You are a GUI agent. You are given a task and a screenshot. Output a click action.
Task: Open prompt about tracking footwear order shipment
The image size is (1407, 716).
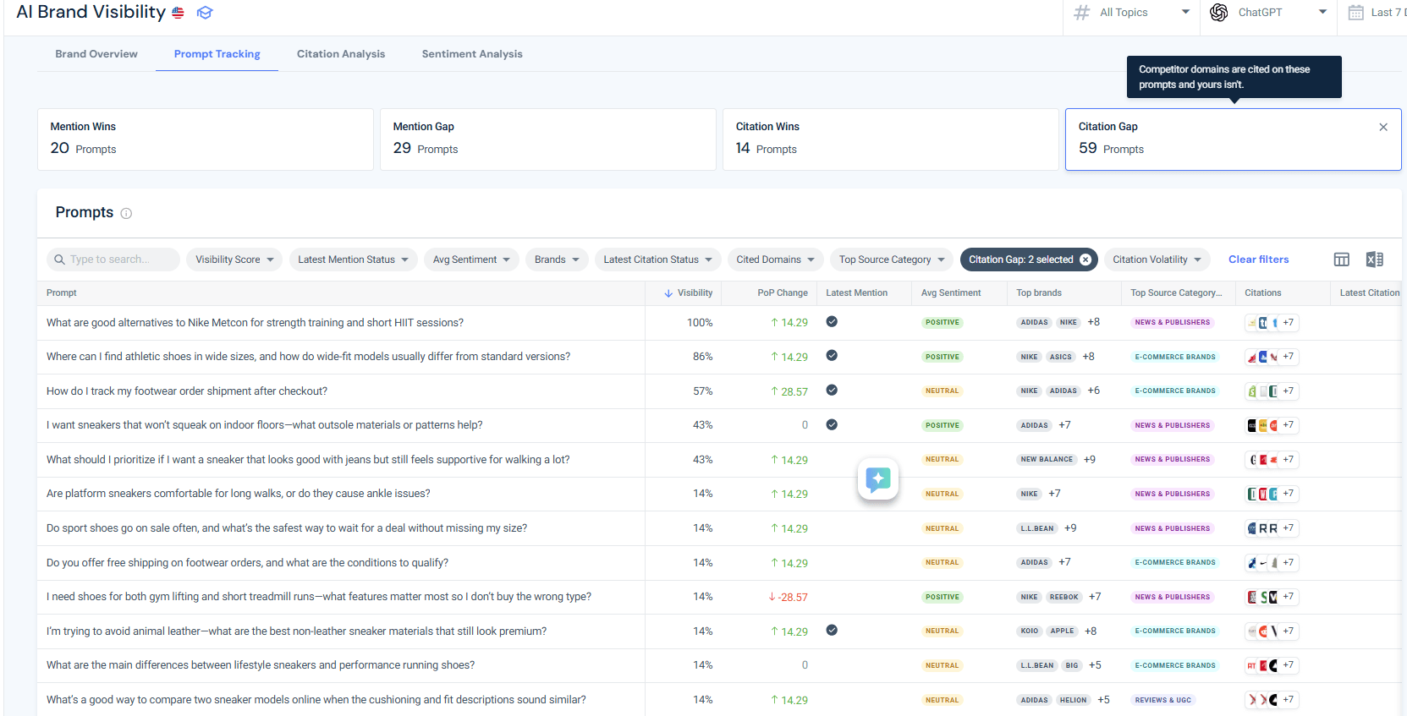click(x=187, y=391)
